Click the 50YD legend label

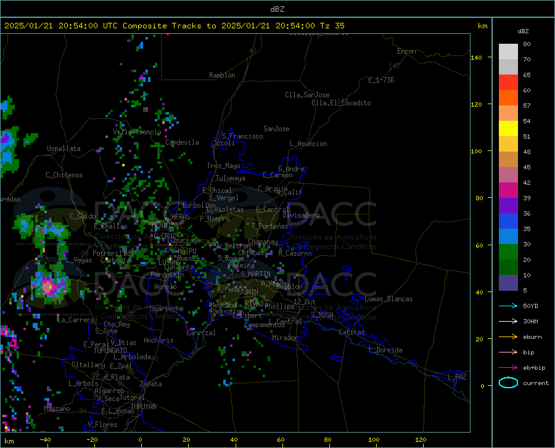tap(530, 306)
